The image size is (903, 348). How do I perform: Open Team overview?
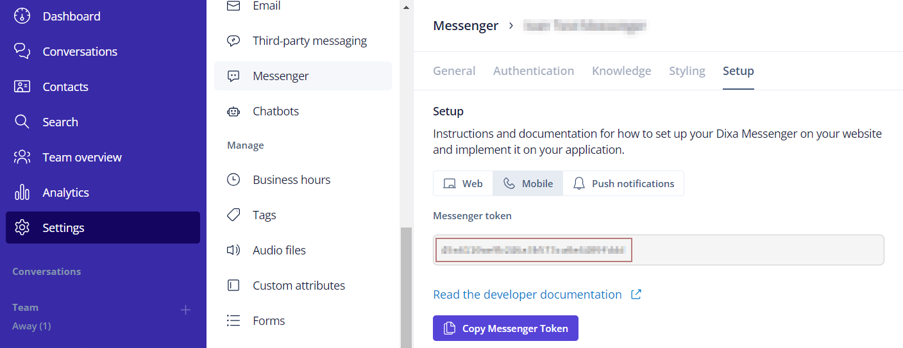coord(81,157)
